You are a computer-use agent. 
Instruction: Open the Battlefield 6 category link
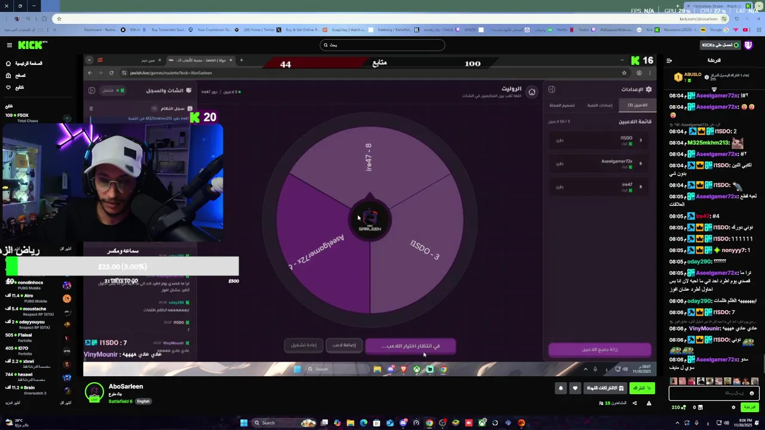121,401
